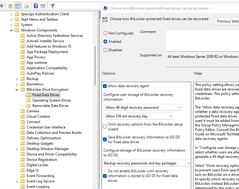Click the Windows Components folder icon

[17, 30]
